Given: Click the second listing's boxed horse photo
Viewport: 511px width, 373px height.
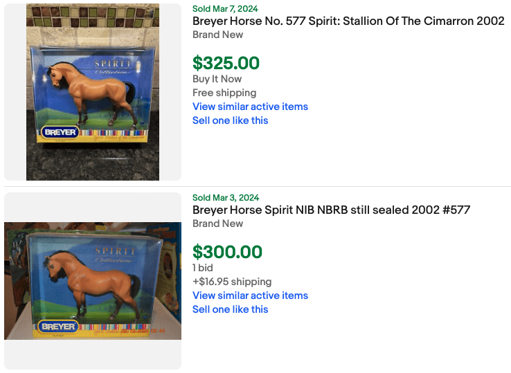Looking at the screenshot, I should [93, 280].
